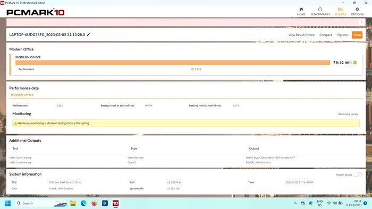Click the taskbar Search box
Screen dimensions: 372x209
click(41, 203)
